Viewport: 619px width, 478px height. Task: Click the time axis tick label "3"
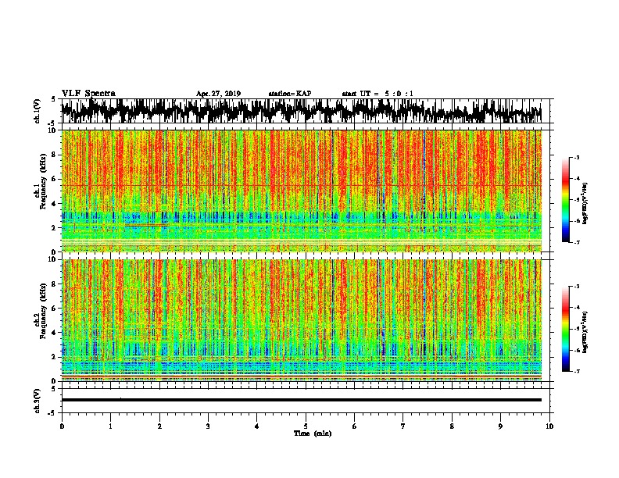tap(208, 426)
